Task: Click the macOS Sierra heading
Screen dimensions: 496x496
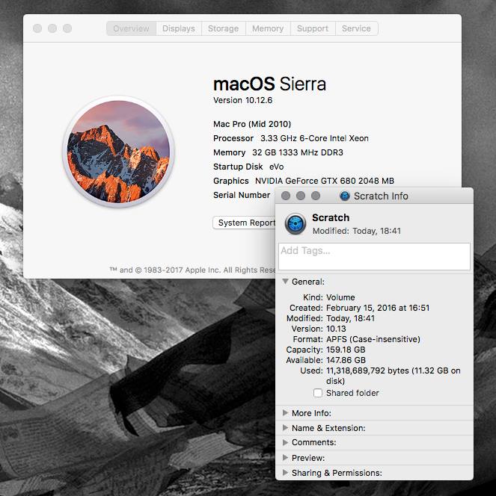Action: pos(269,84)
